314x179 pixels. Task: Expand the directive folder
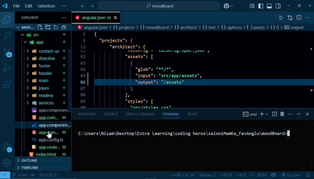pos(27,58)
